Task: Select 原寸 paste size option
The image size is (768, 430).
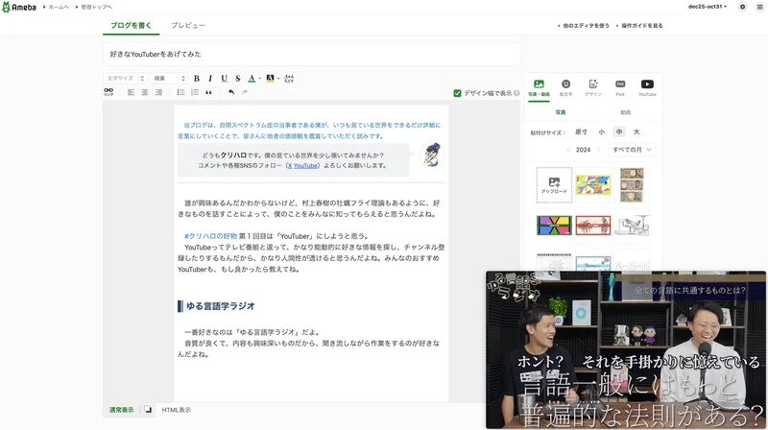Action: pos(581,131)
